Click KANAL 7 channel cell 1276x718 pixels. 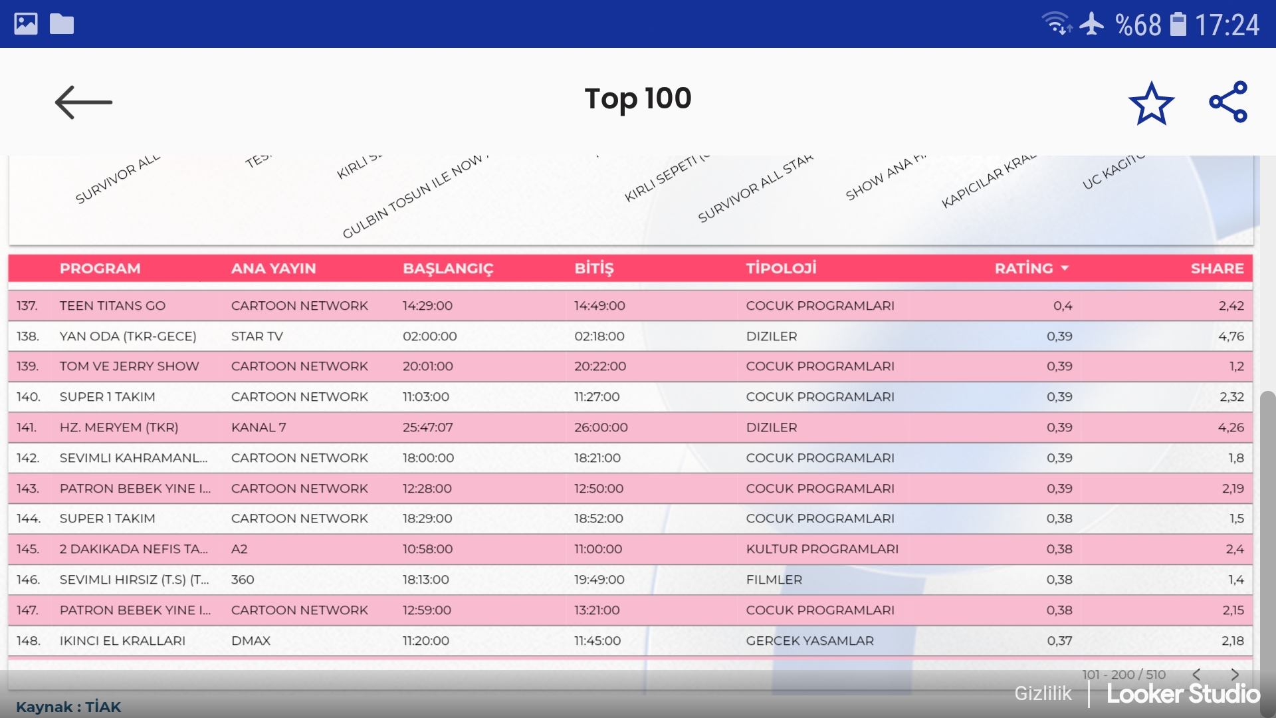259,427
